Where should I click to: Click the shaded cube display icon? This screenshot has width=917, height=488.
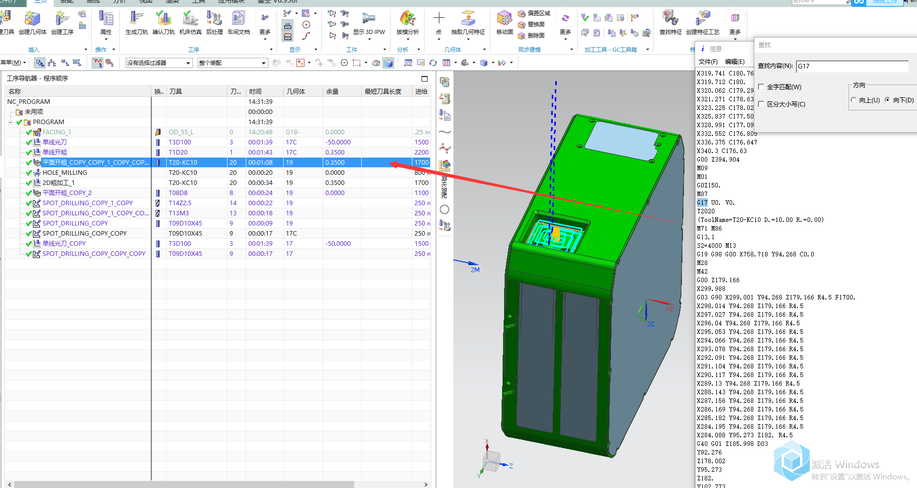click(389, 63)
